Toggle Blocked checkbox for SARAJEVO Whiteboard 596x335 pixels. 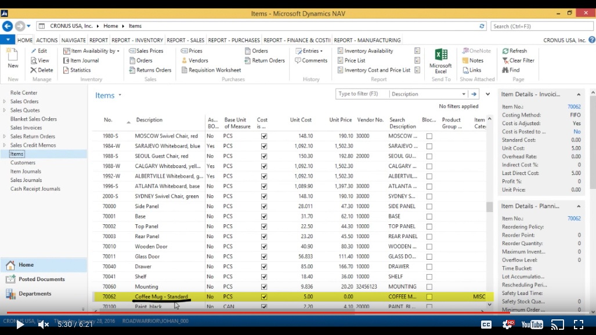point(429,146)
